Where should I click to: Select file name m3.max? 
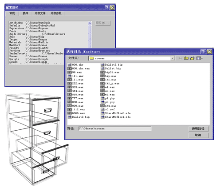tap(110, 95)
